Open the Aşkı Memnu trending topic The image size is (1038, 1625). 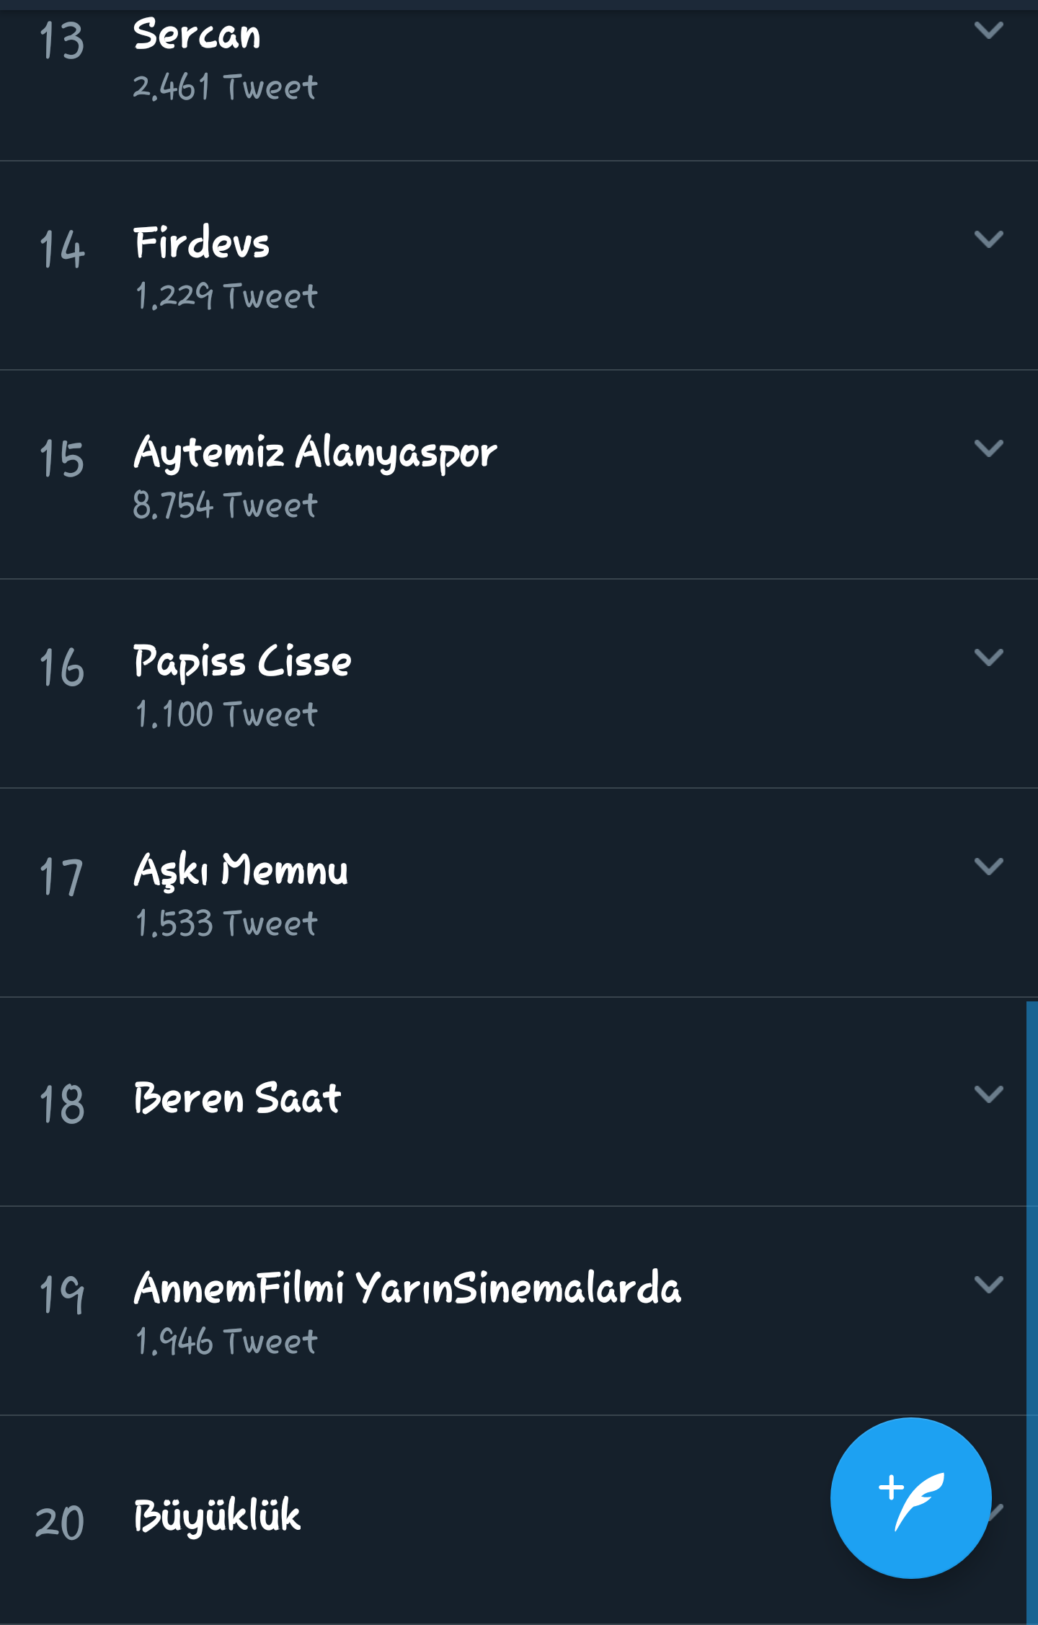pos(241,870)
